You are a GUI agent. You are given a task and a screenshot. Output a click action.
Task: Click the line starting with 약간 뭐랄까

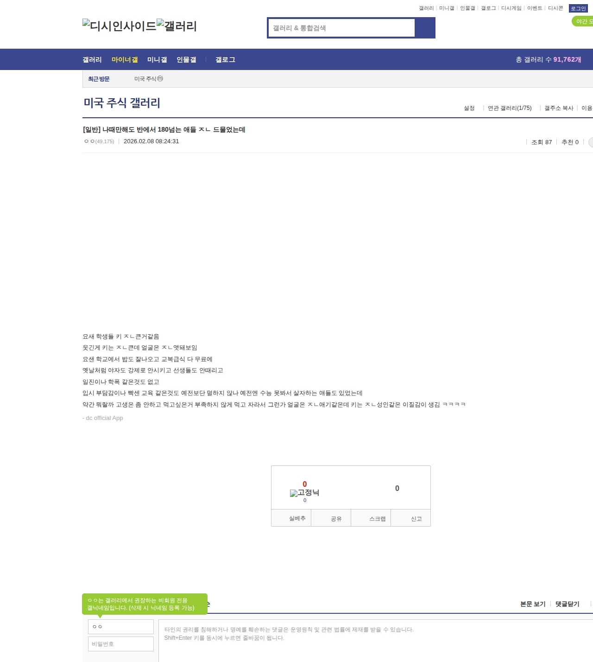pos(274,405)
